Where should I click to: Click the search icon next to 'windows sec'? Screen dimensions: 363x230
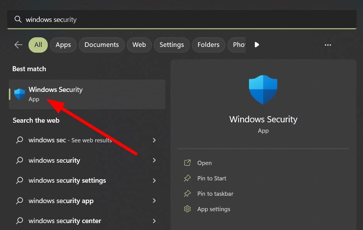pyautogui.click(x=20, y=140)
